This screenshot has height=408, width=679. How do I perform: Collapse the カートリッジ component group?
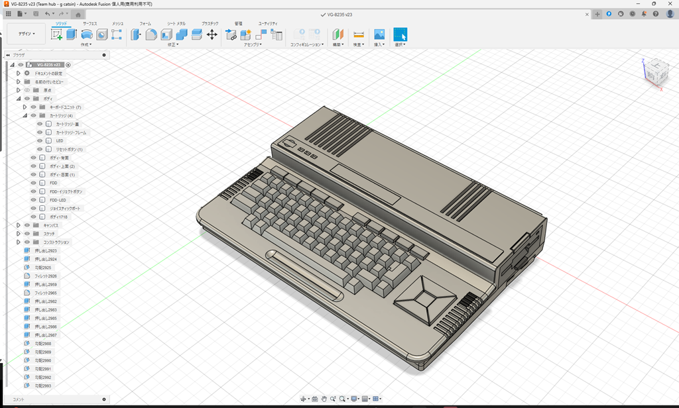tap(25, 116)
